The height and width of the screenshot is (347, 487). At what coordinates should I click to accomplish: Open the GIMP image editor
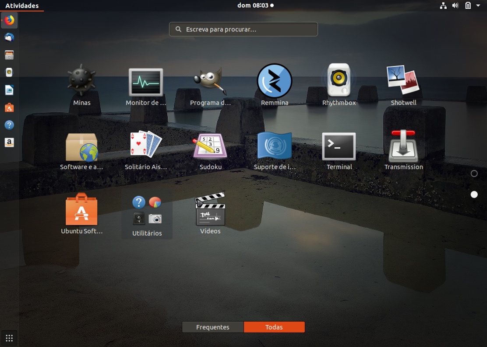[210, 81]
